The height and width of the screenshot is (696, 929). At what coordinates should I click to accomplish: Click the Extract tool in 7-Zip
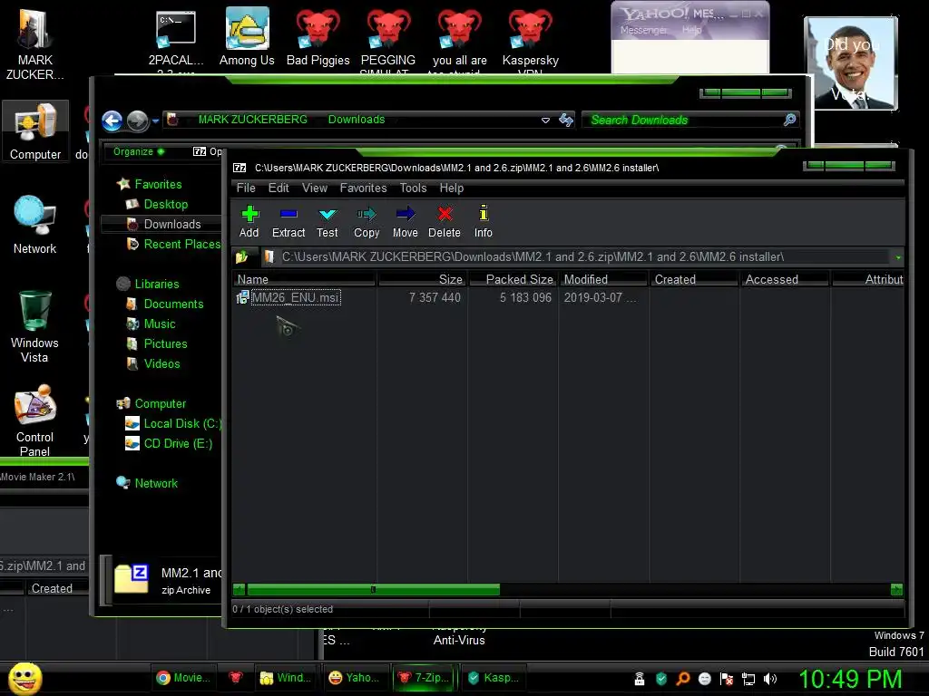[x=288, y=221]
